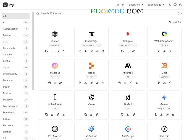Copy the Designali logo SVG
This screenshot has height=140, width=184.
pyautogui.click(x=122, y=51)
